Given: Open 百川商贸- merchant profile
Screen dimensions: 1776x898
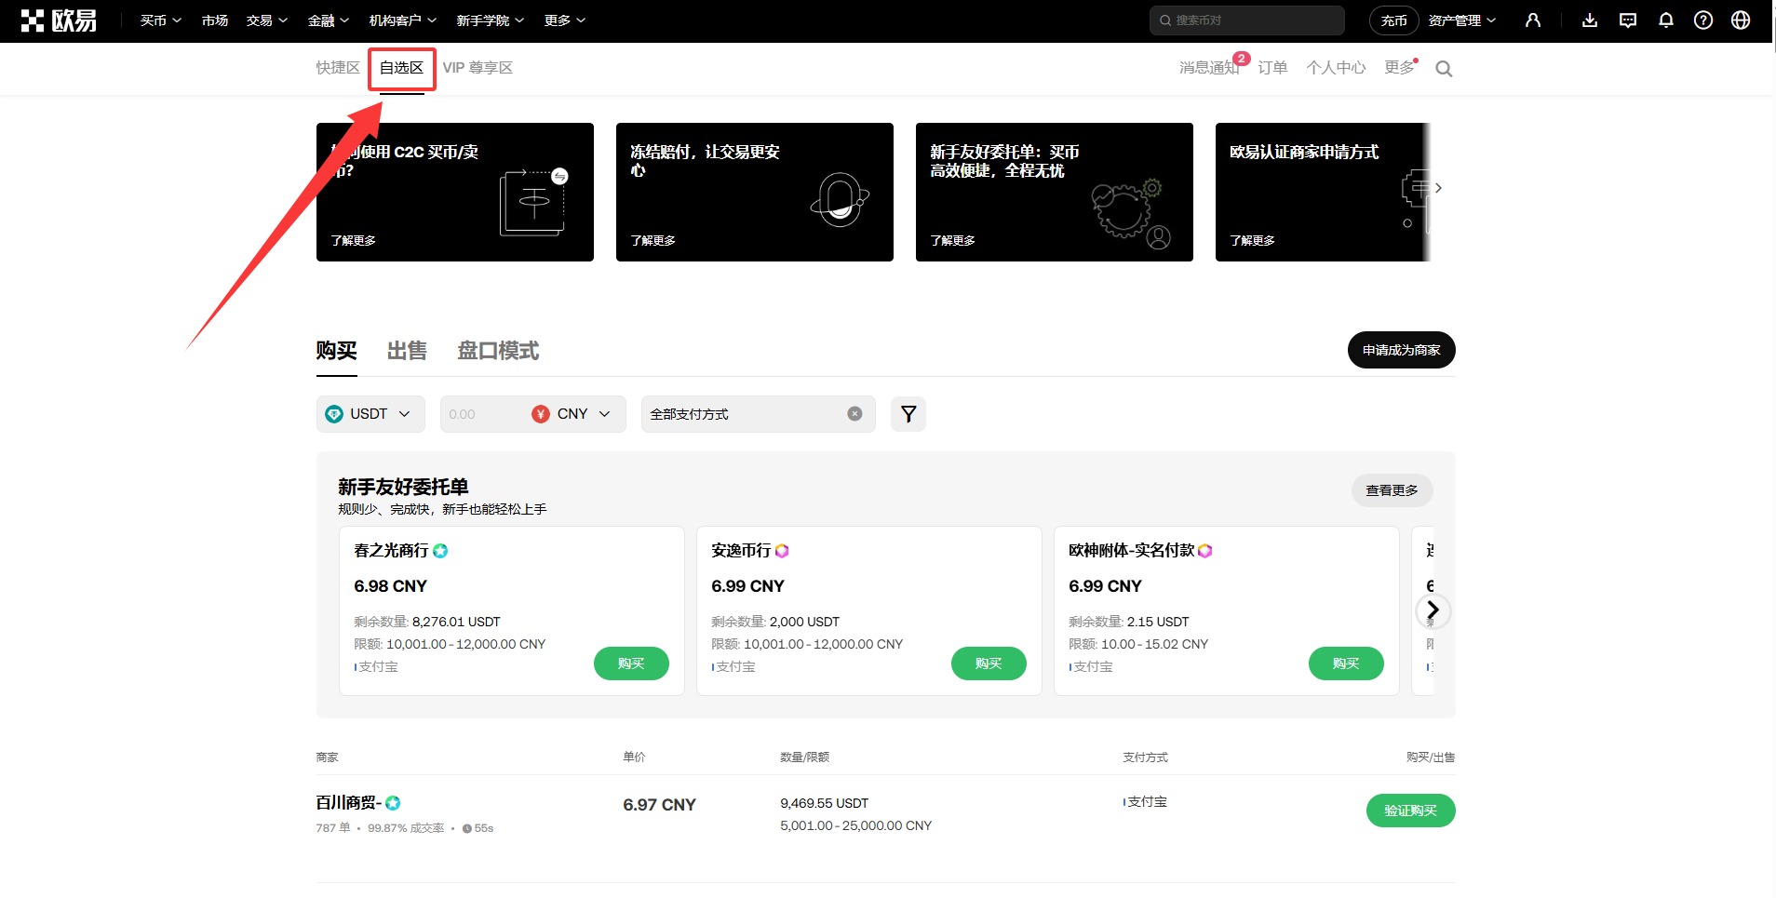Looking at the screenshot, I should [349, 803].
